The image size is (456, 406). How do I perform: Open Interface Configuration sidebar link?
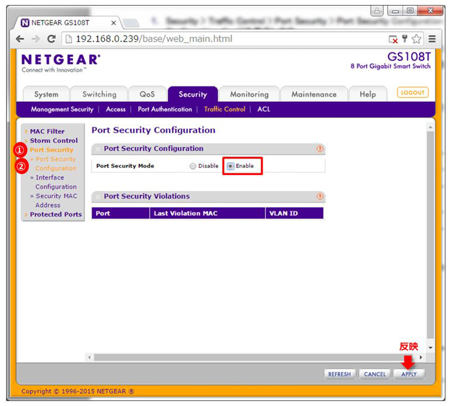coord(56,182)
